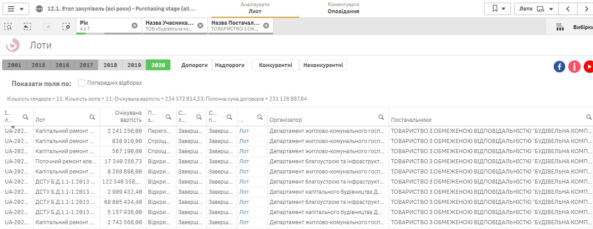This screenshot has height=229, width=593.
Task: Search in the ID column header
Action: coord(26,117)
